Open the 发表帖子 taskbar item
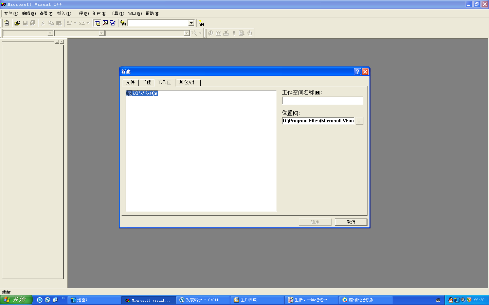 tap(203, 300)
